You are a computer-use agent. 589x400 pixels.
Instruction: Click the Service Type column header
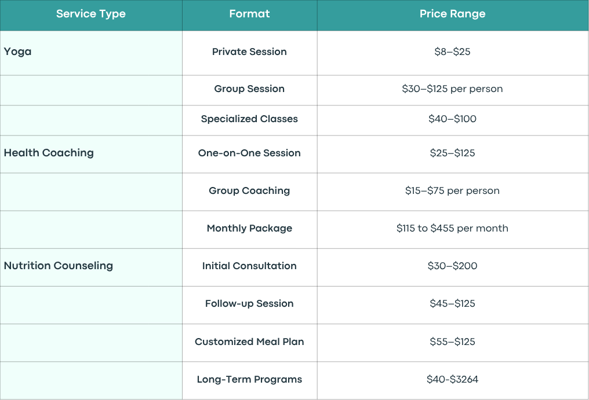click(x=91, y=15)
